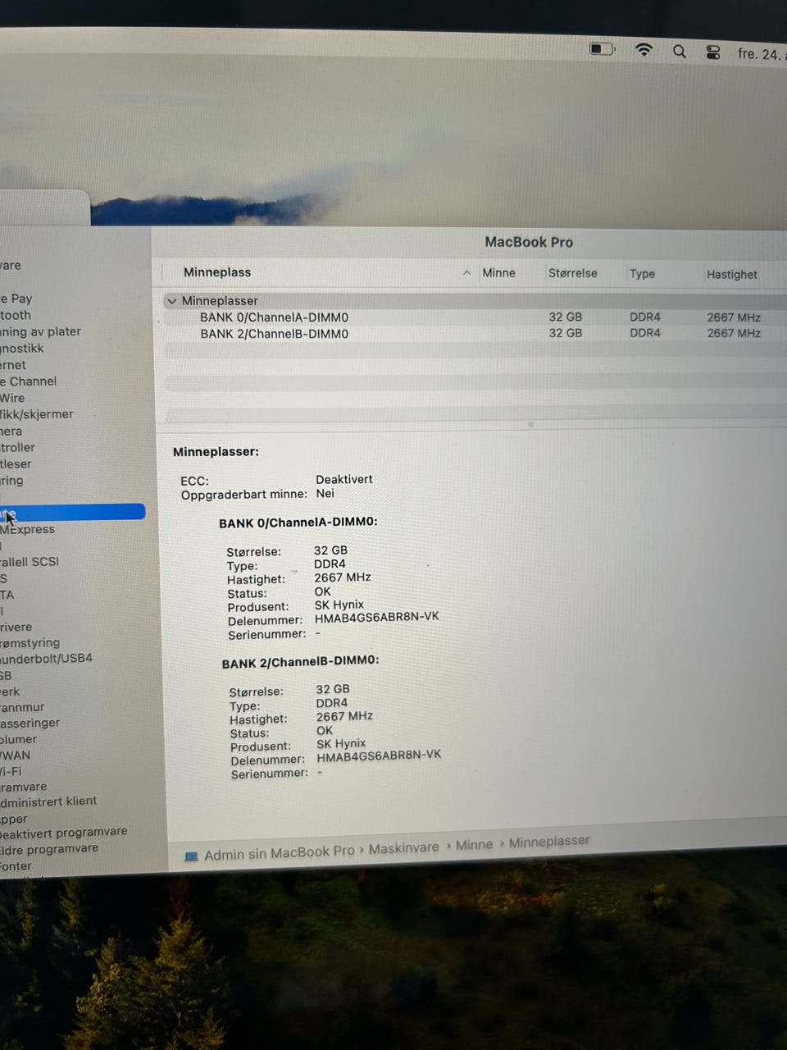Click 'SK Hynix' under BANK 2 details
787x1050 pixels.
[x=341, y=743]
